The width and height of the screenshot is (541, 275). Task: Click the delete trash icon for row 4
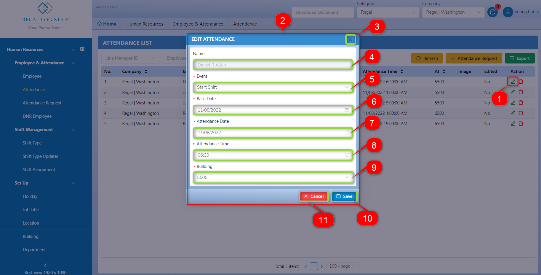coord(521,113)
